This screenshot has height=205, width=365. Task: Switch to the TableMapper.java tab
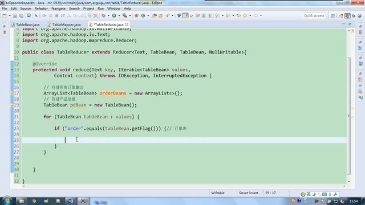pos(64,24)
